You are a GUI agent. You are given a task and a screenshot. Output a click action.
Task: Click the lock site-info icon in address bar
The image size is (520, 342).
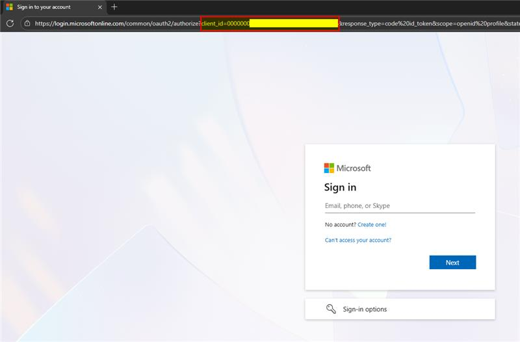click(x=27, y=23)
